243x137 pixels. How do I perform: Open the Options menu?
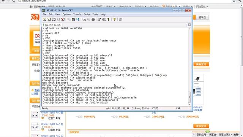click(x=67, y=14)
